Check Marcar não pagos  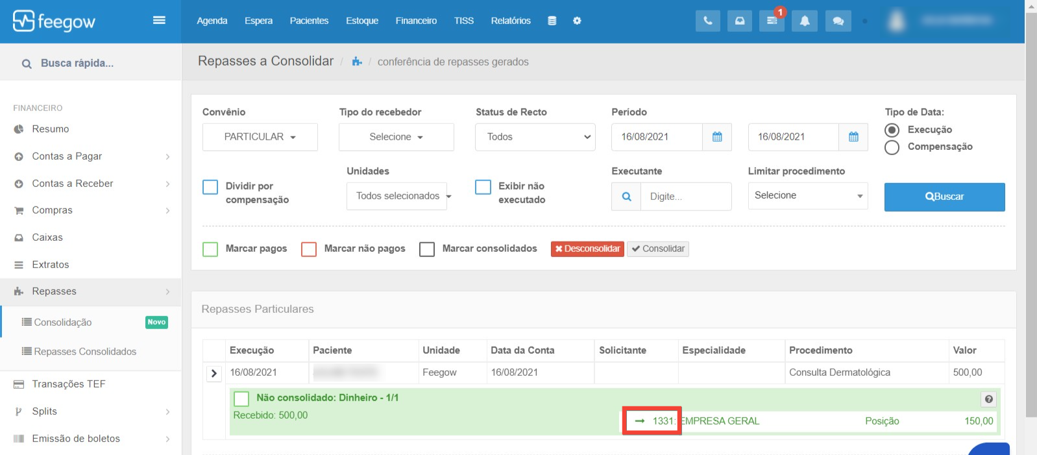click(309, 249)
